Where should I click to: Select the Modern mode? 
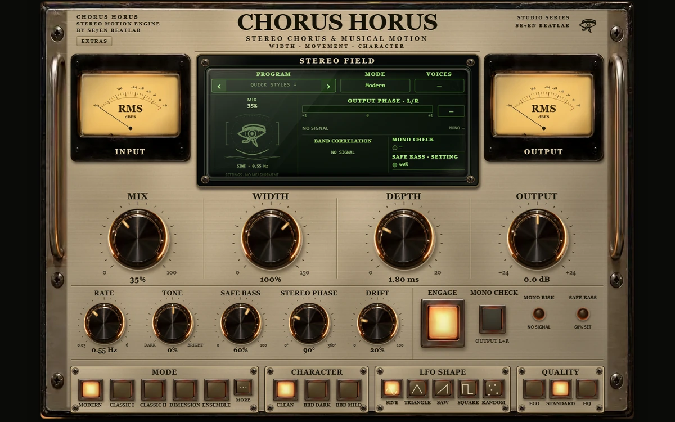click(91, 389)
